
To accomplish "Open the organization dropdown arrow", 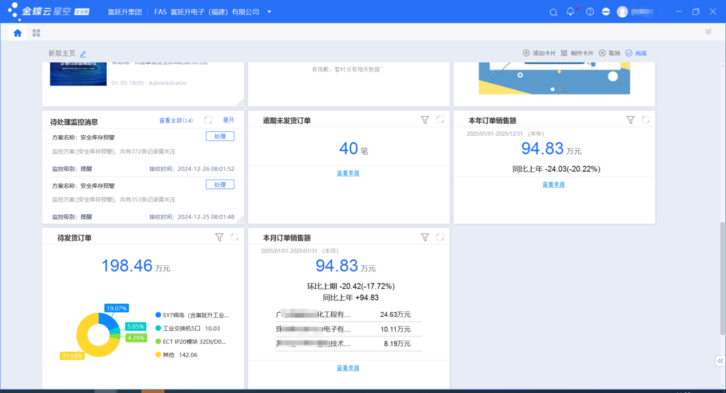I will coord(269,12).
